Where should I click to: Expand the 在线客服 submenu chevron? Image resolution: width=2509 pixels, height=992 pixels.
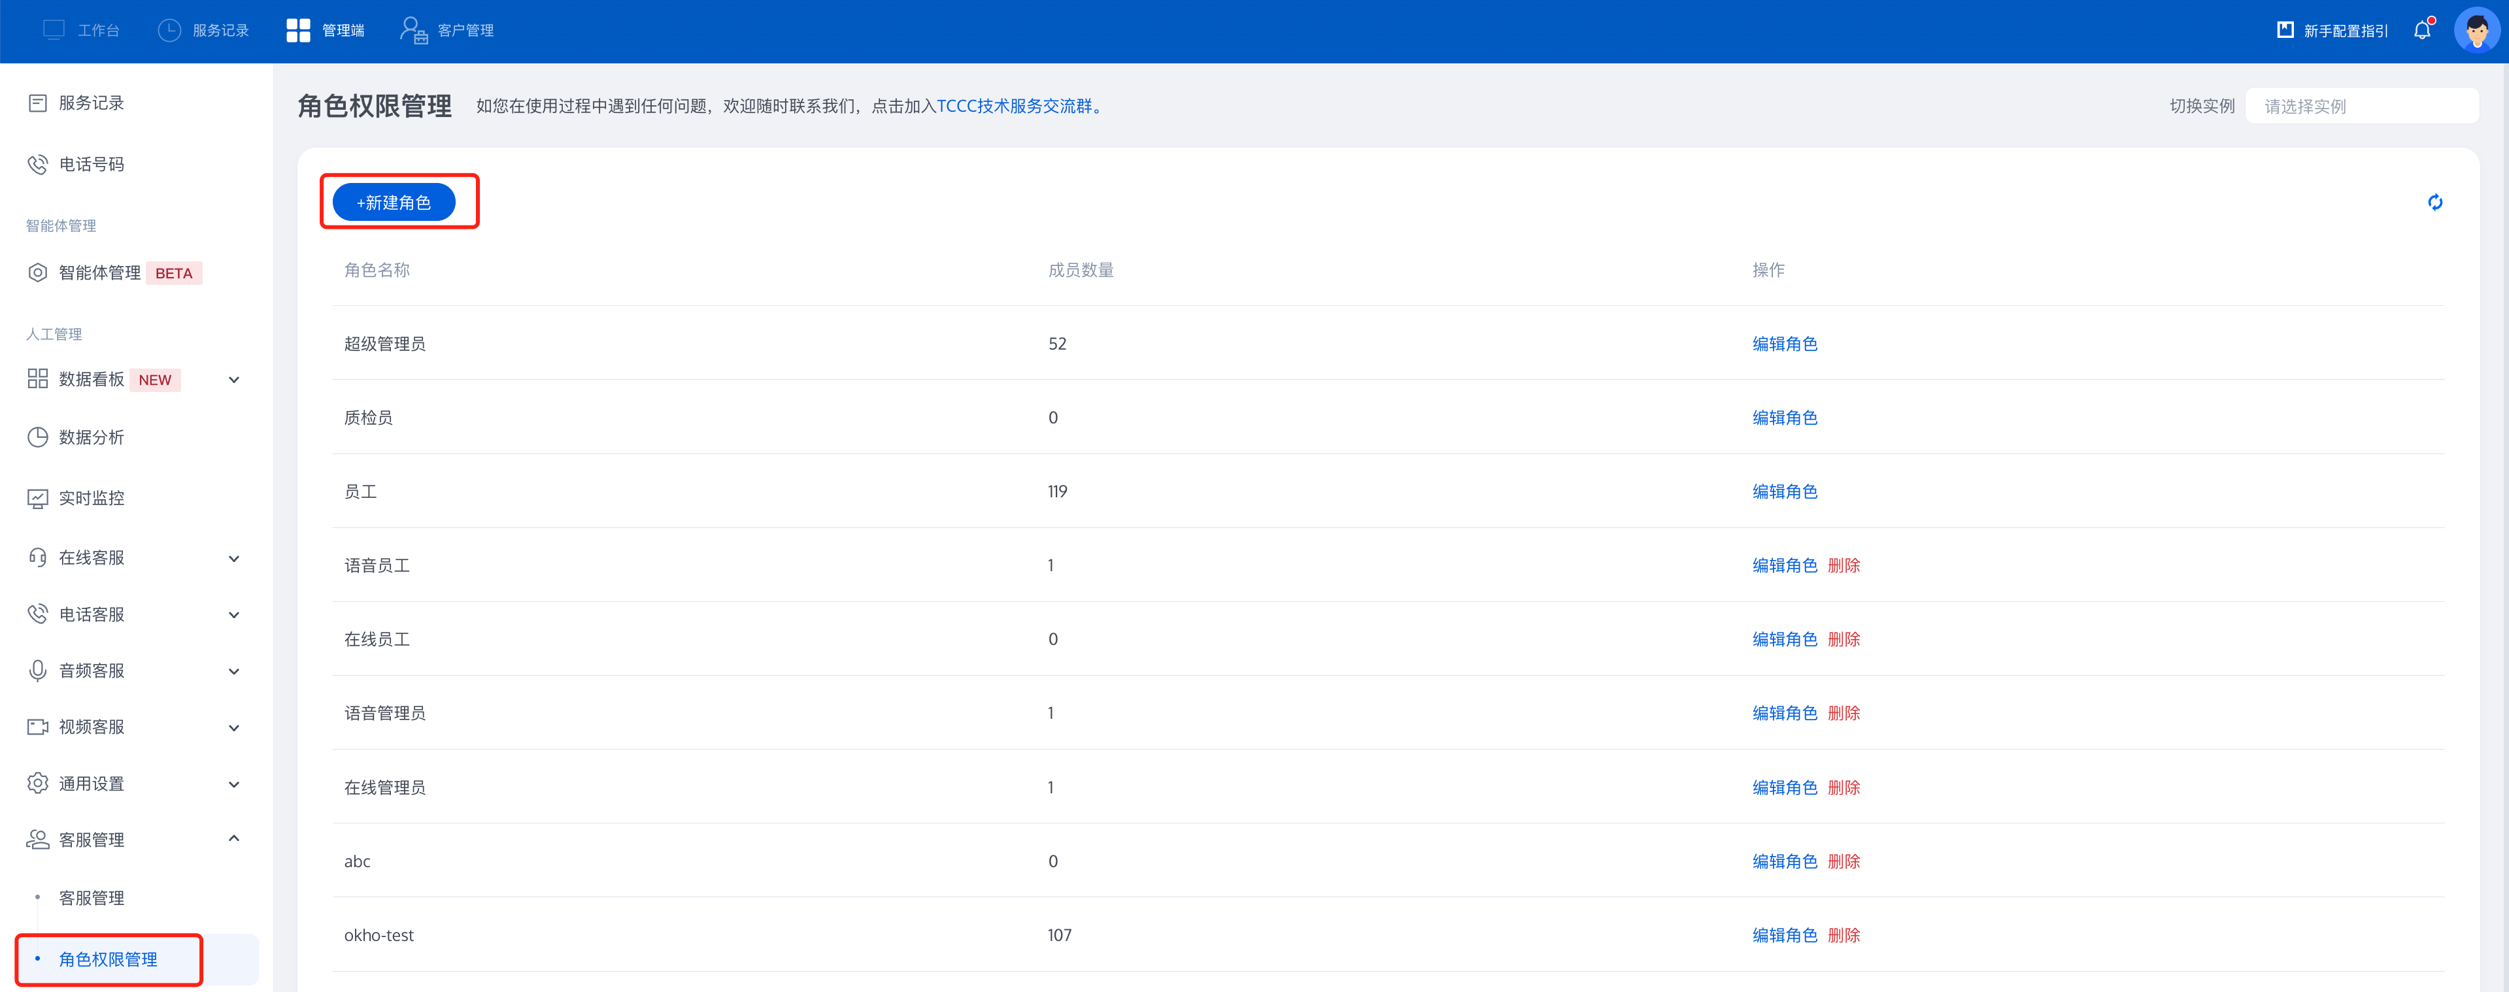pyautogui.click(x=234, y=559)
